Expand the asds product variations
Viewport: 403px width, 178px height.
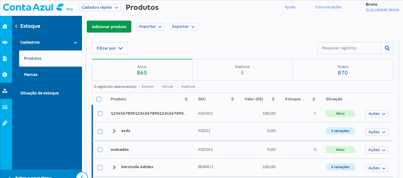coord(114,131)
